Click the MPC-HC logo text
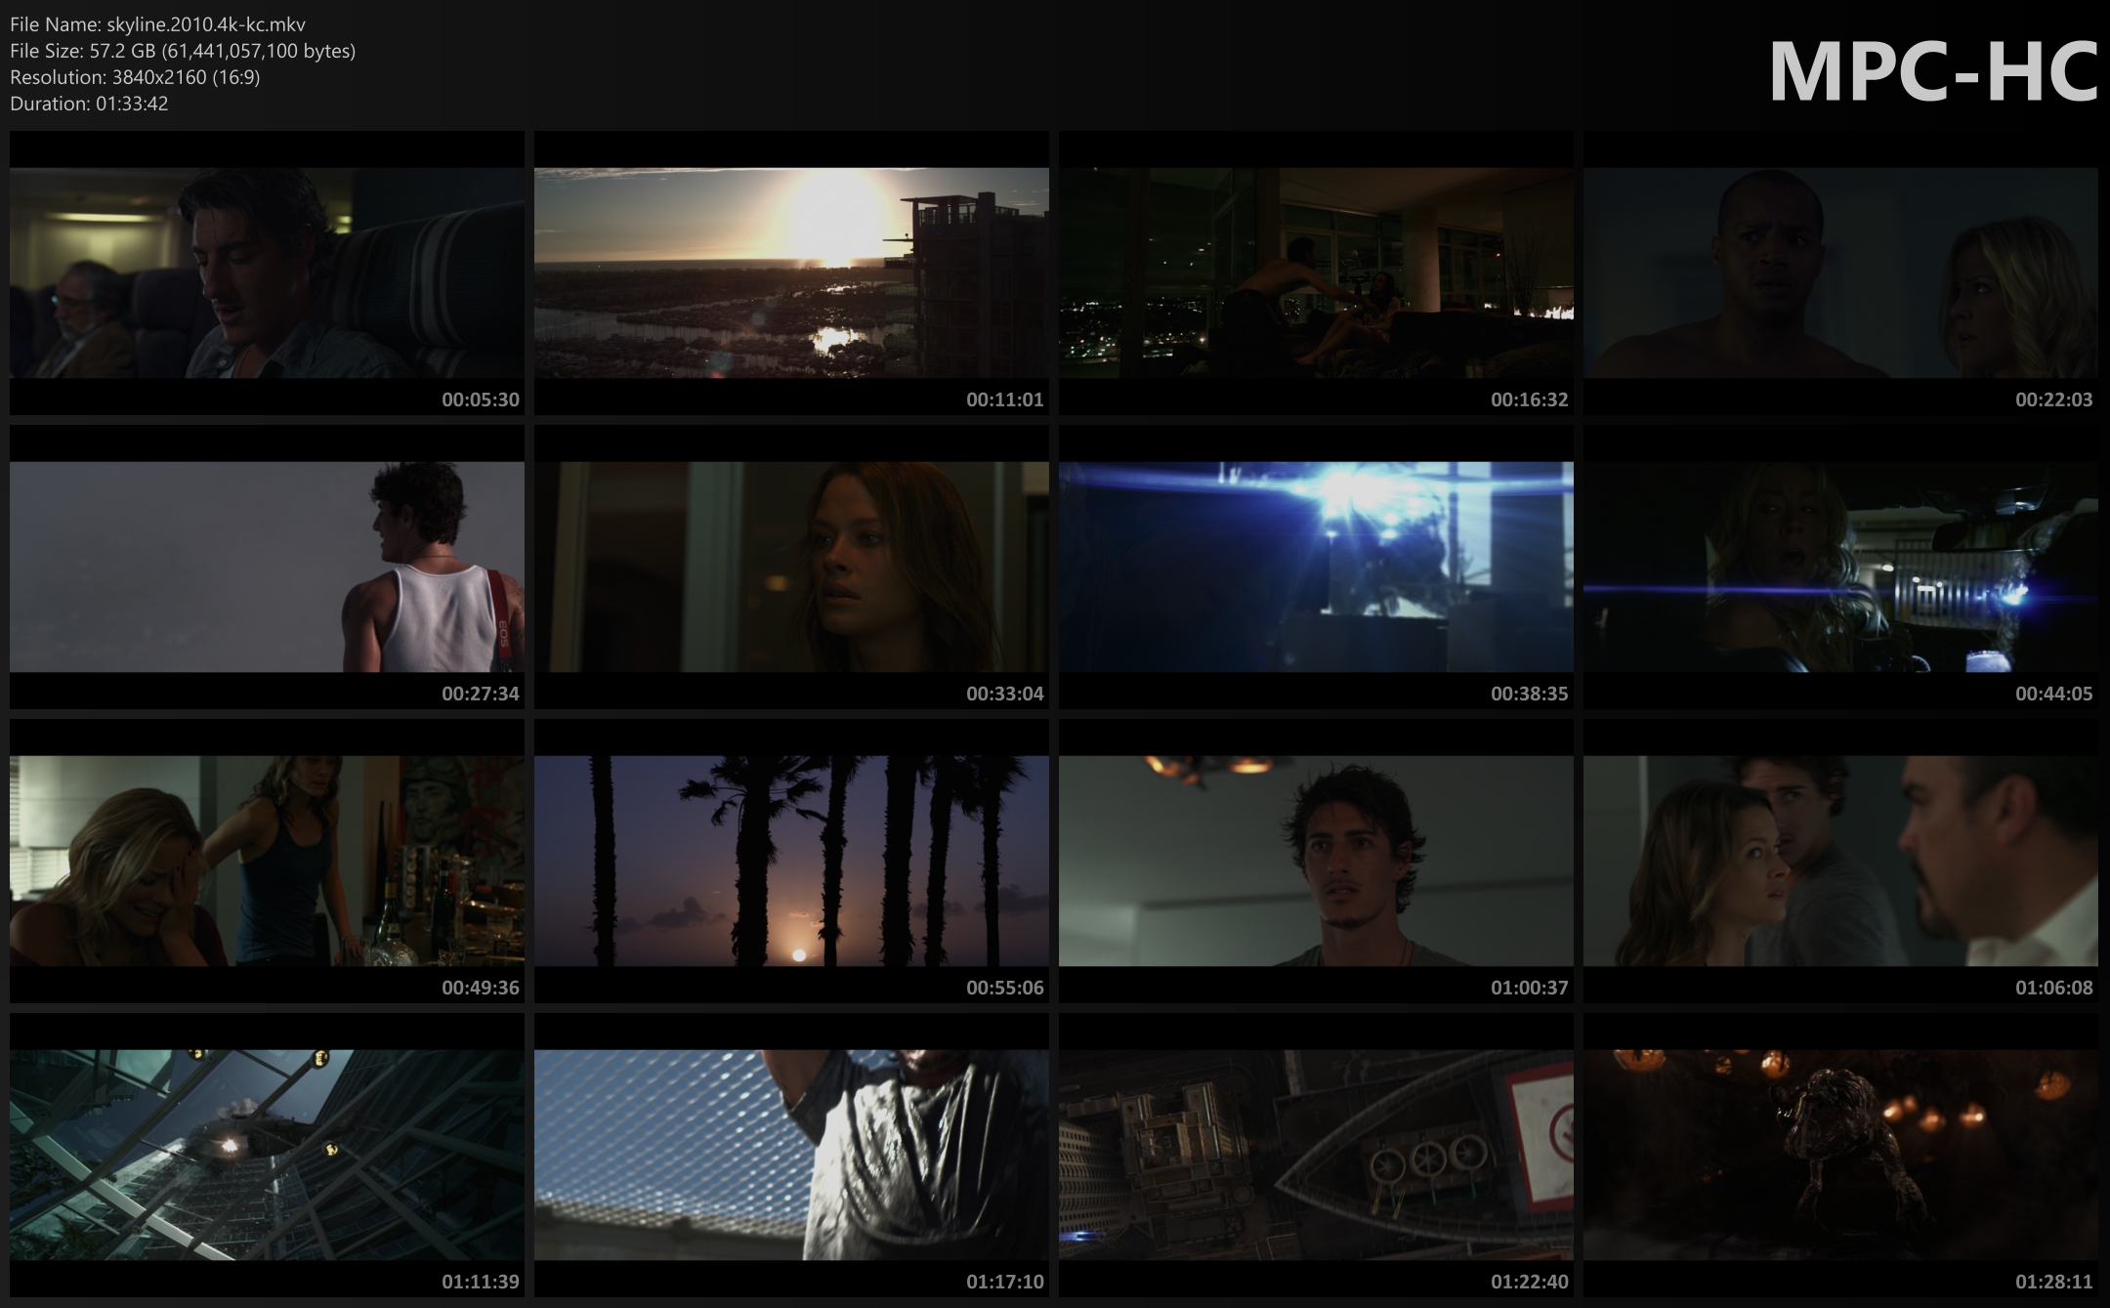This screenshot has height=1308, width=2110. pyautogui.click(x=1932, y=71)
